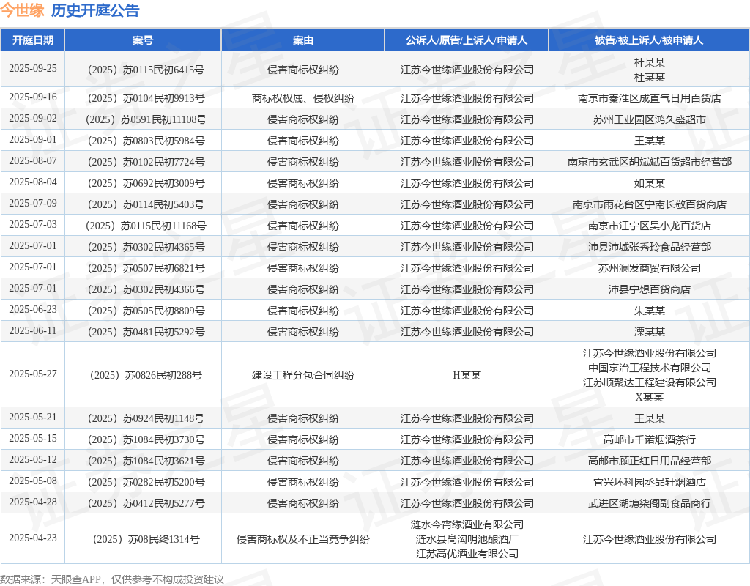Click case number 苏0282民初5200号
The image size is (750, 586).
point(146,482)
